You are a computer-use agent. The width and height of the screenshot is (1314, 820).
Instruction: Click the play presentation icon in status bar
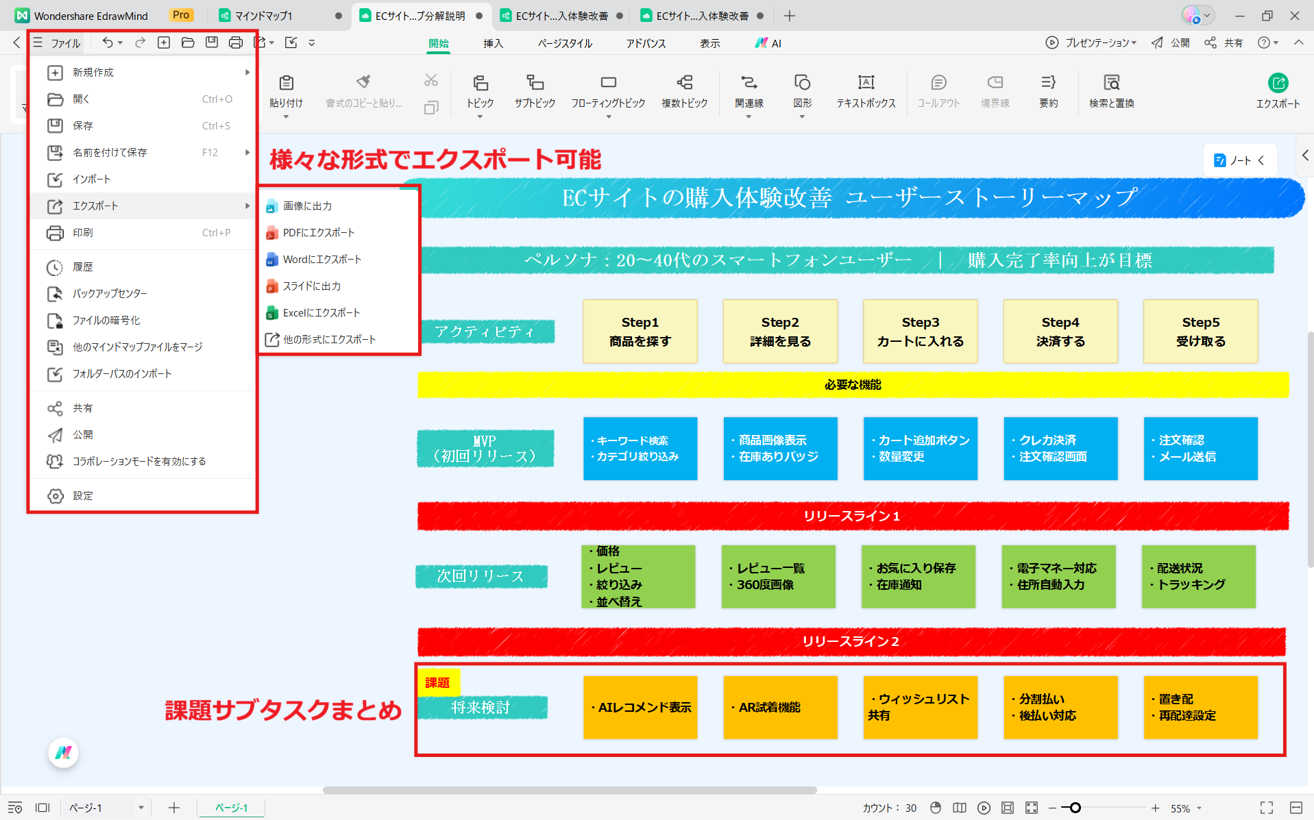[984, 808]
